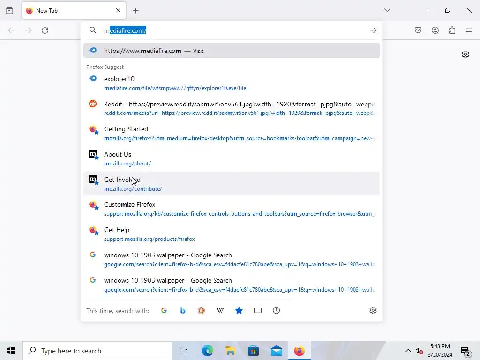The width and height of the screenshot is (480, 360).
Task: Search only history with clock icon
Action: [x=276, y=310]
